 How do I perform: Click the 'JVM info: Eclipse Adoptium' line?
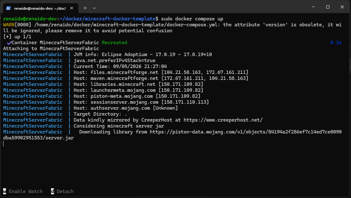(x=143, y=55)
